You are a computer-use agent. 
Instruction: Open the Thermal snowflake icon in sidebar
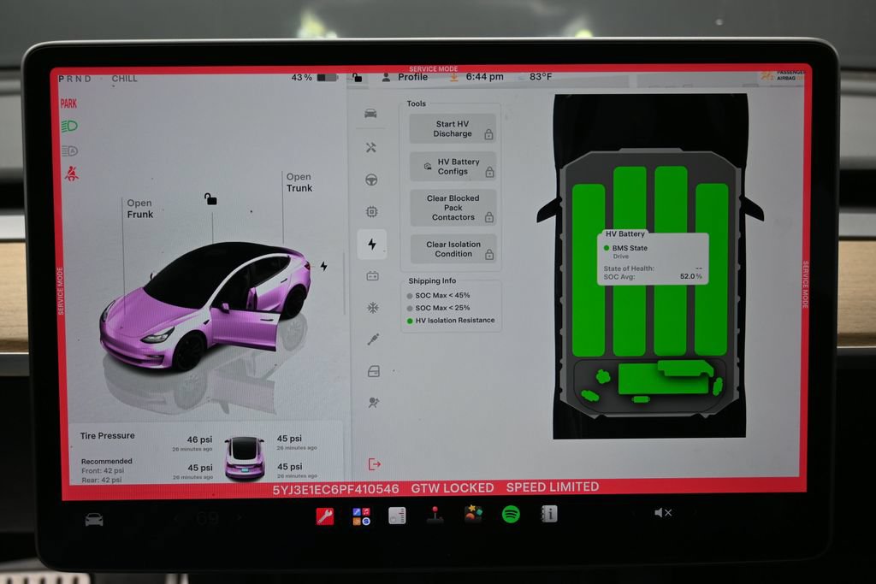coord(373,308)
